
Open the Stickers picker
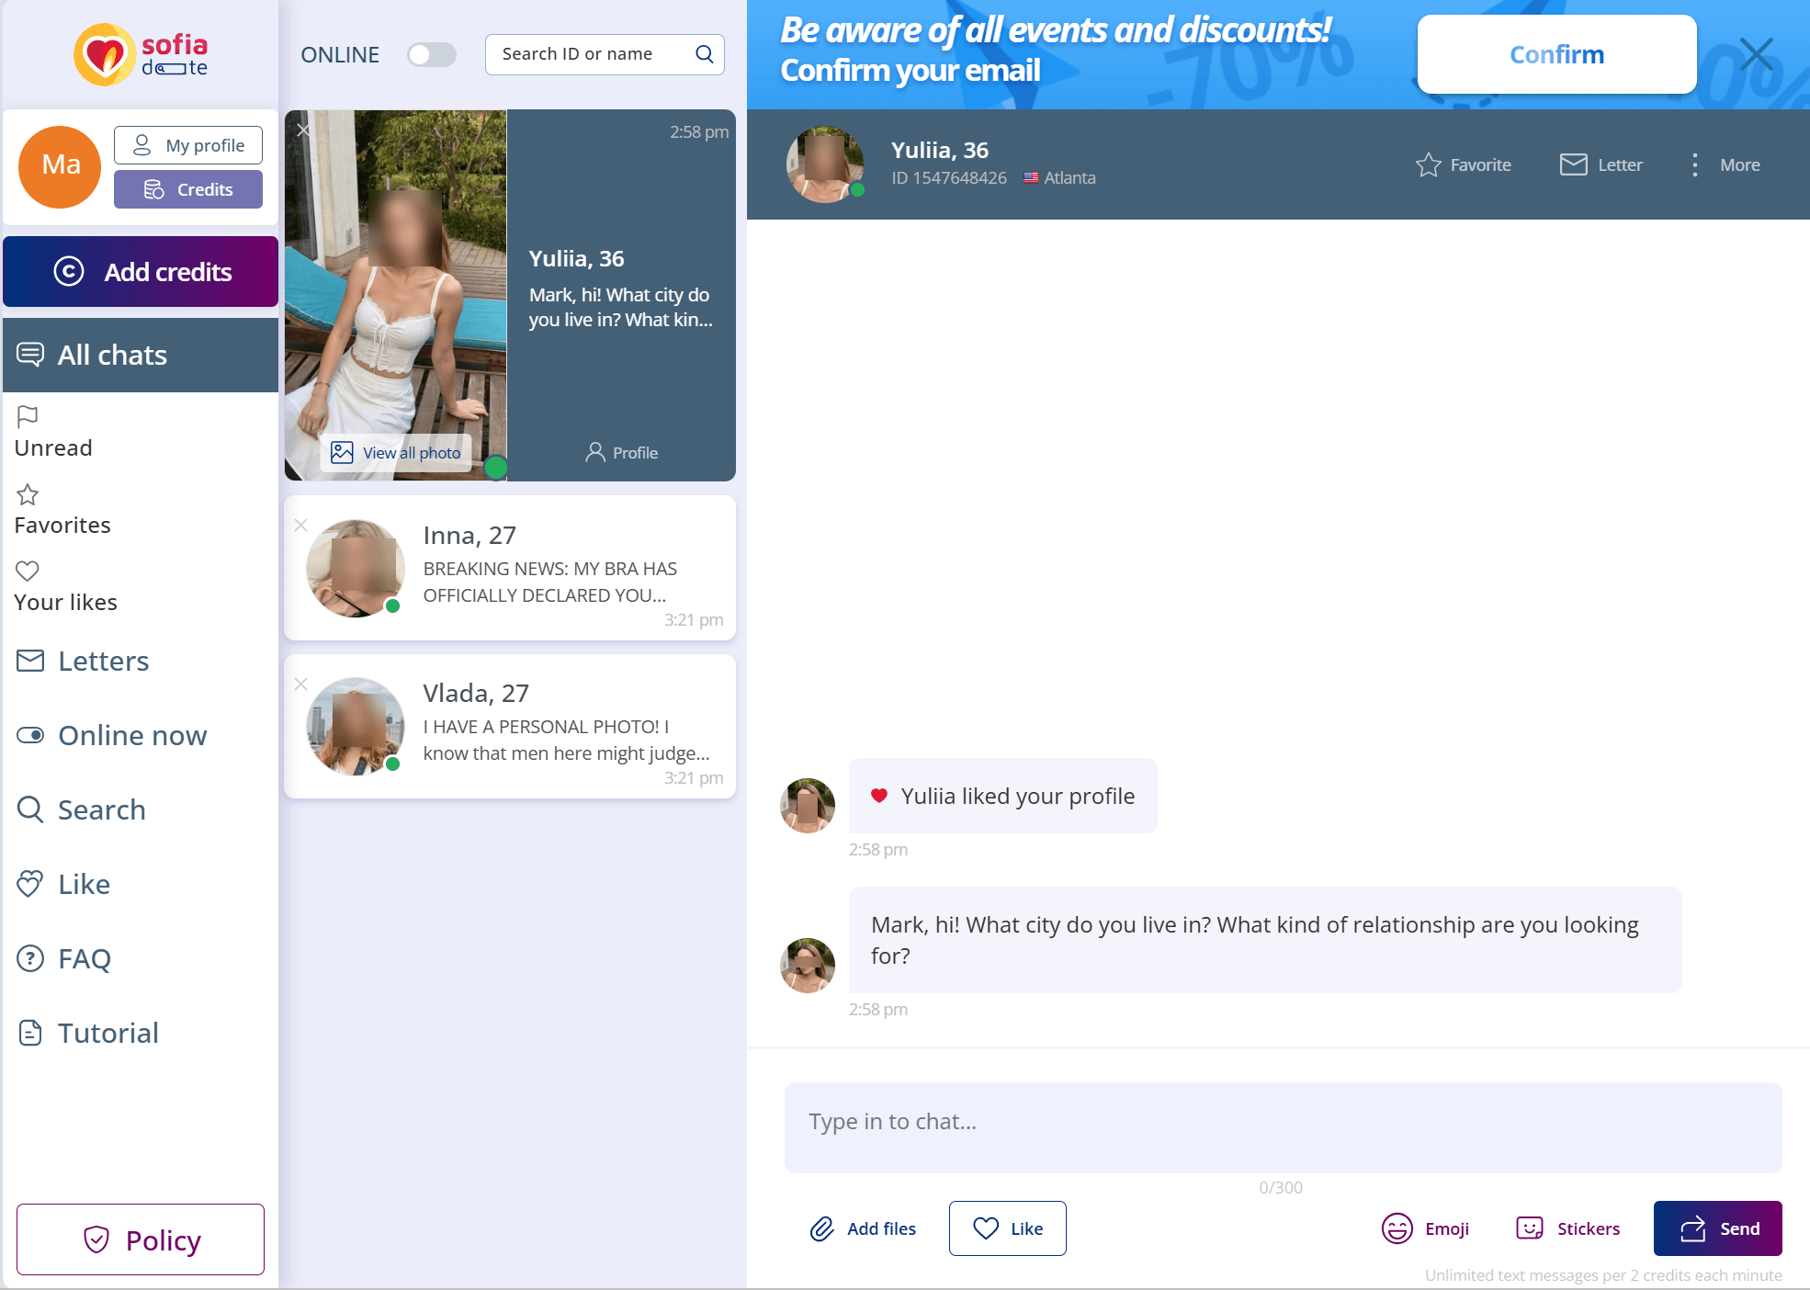[1567, 1228]
